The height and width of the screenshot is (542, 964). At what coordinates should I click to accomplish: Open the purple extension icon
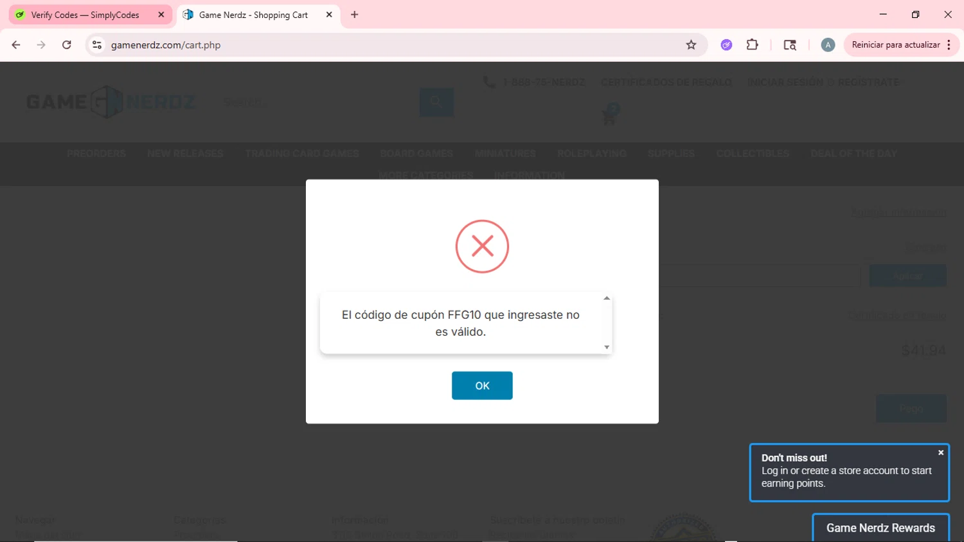(727, 45)
